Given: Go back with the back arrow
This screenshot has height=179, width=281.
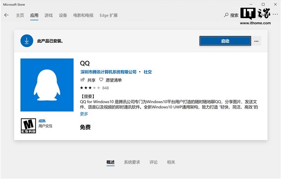Looking at the screenshot, I should 7,15.
